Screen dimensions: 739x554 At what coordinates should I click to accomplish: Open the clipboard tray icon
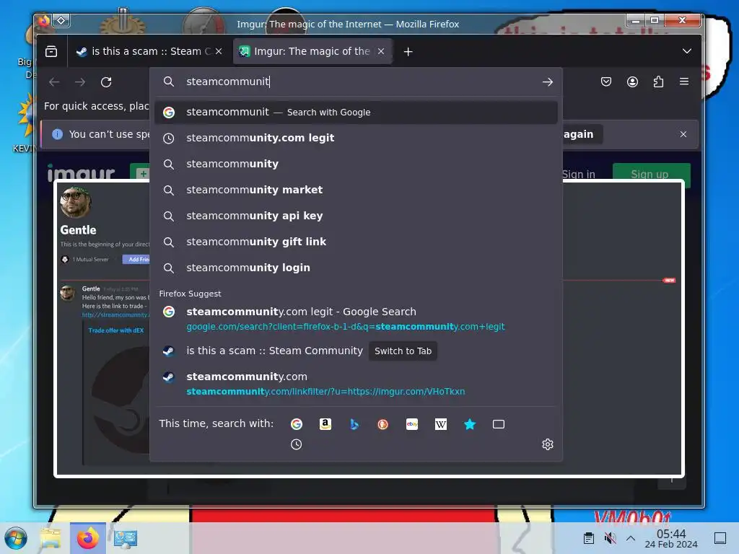(x=589, y=538)
